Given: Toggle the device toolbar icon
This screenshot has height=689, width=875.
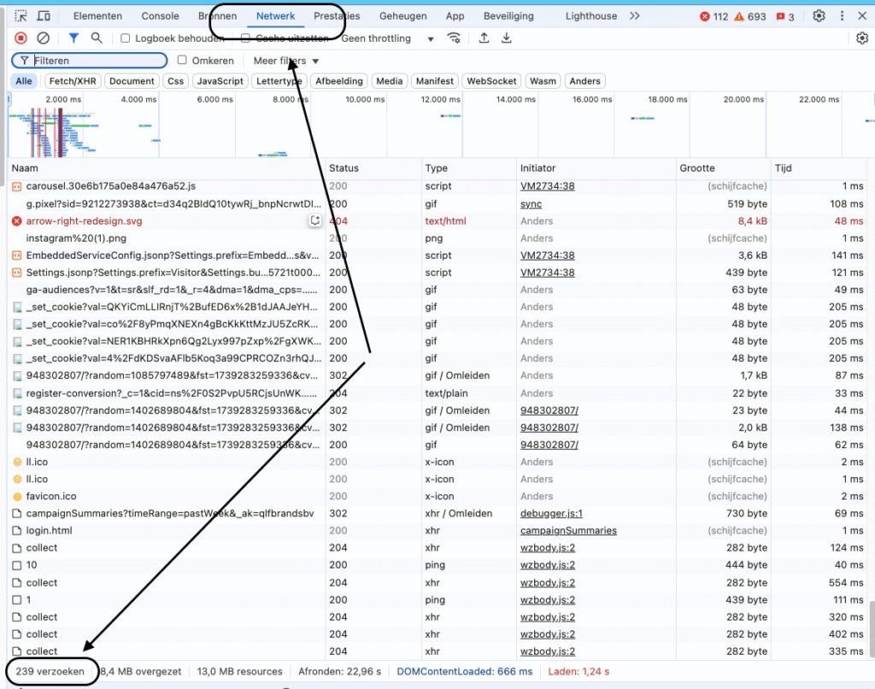Looking at the screenshot, I should (x=44, y=16).
